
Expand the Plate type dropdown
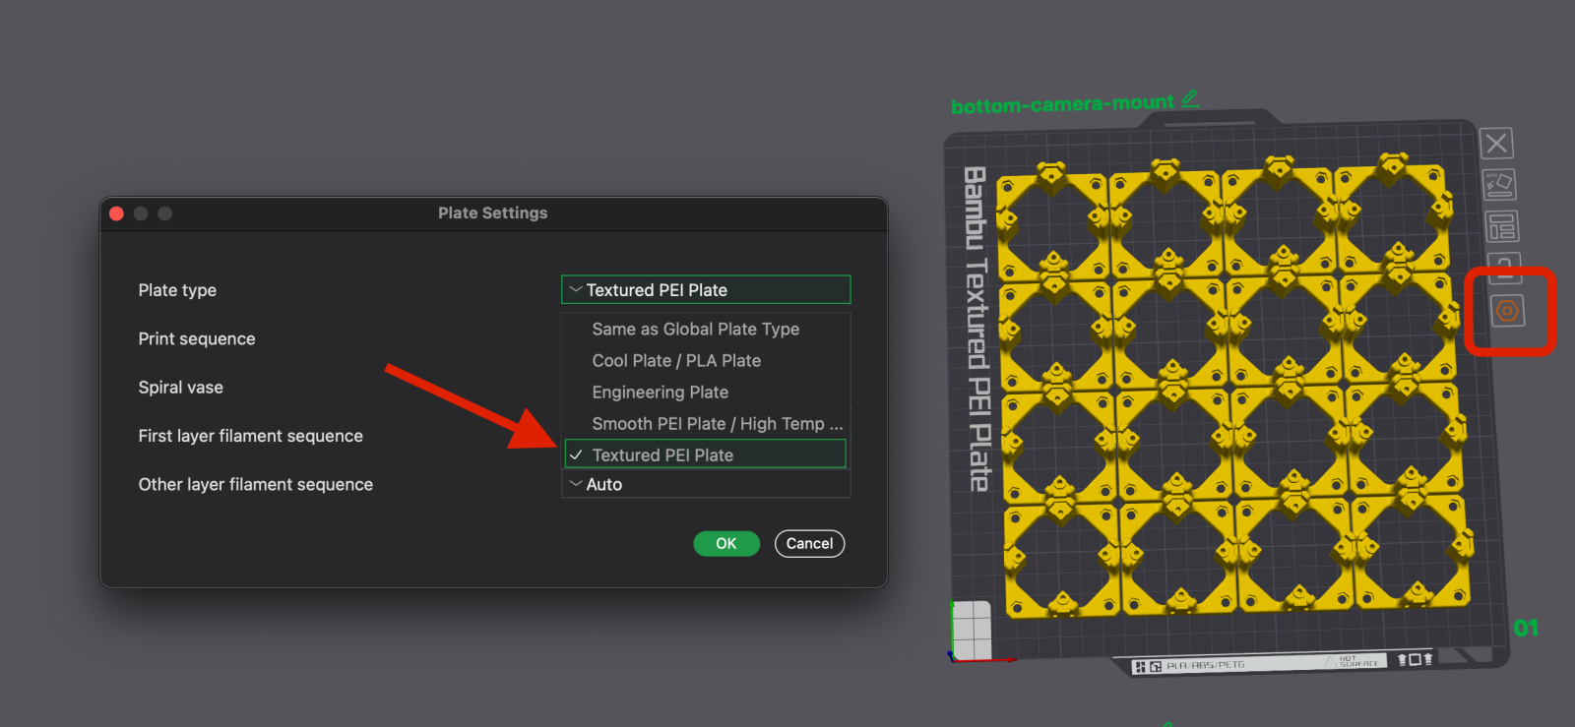coord(705,290)
